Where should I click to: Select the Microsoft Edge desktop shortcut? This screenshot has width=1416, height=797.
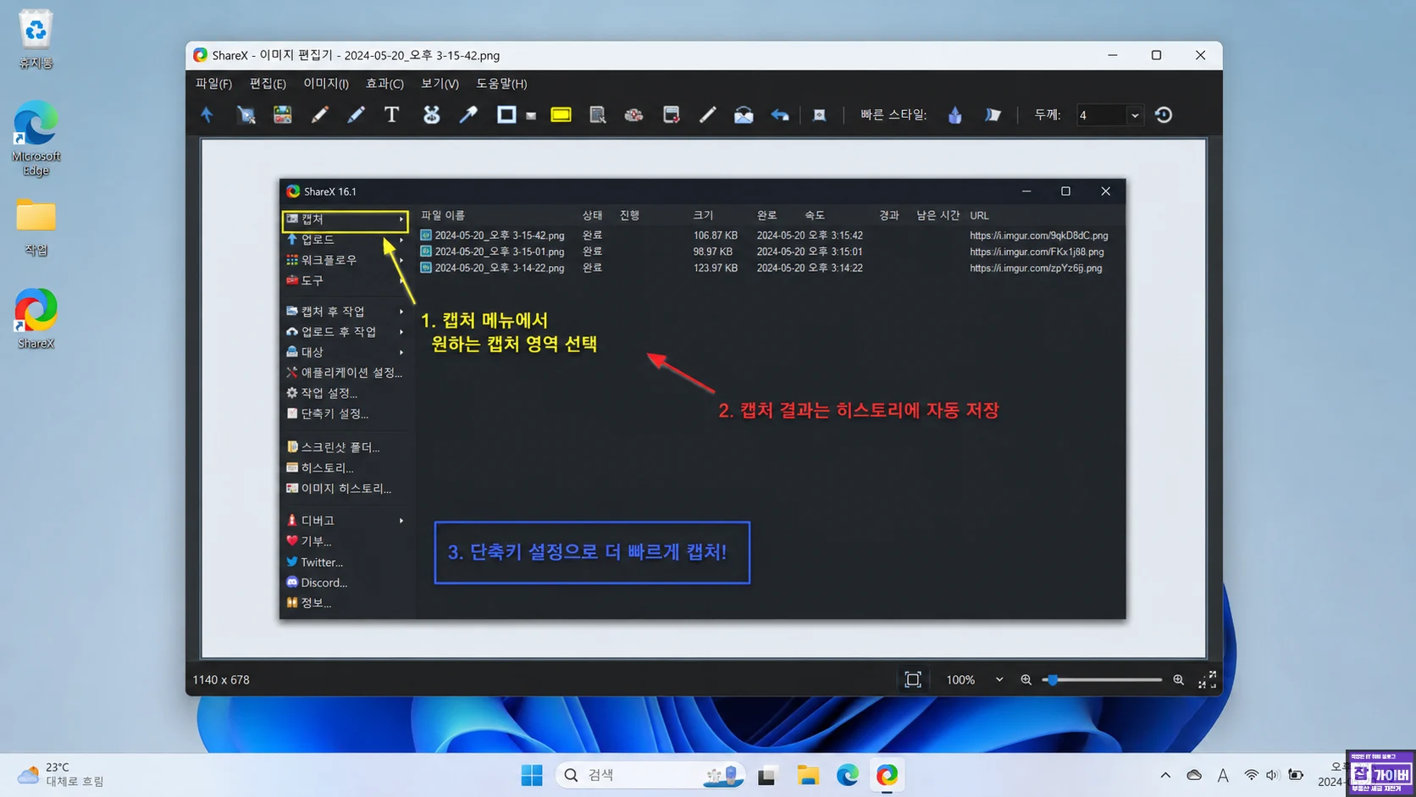coord(36,138)
